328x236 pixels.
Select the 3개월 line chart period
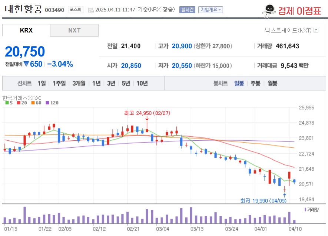tap(79, 83)
